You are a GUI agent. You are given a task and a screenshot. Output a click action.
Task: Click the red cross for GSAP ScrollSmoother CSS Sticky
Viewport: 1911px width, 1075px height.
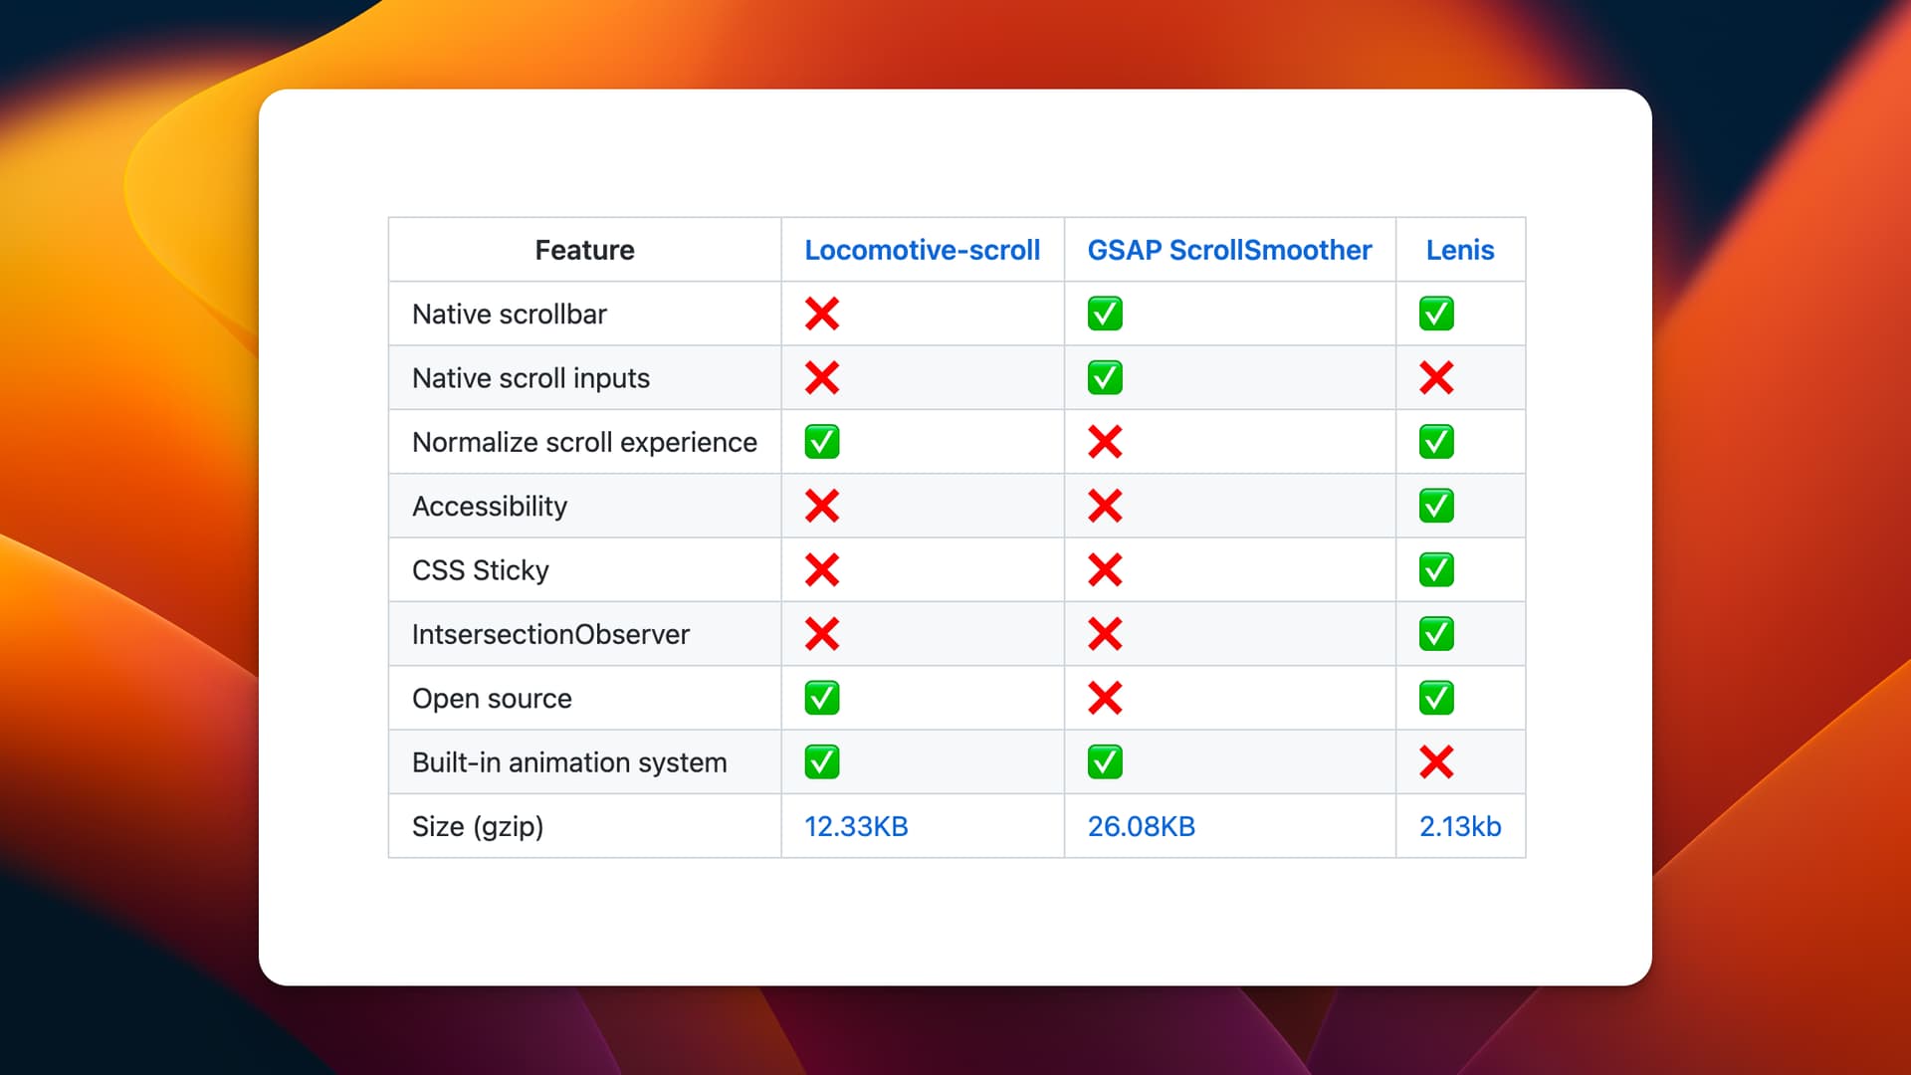pos(1105,569)
